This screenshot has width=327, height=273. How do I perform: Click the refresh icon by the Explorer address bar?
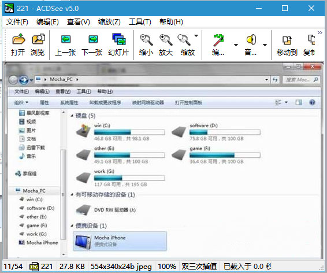[x=275, y=79]
